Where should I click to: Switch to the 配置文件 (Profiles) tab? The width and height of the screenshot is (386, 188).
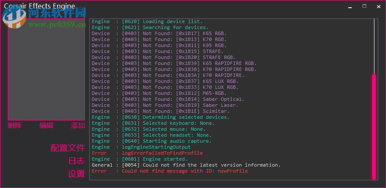coord(68,148)
